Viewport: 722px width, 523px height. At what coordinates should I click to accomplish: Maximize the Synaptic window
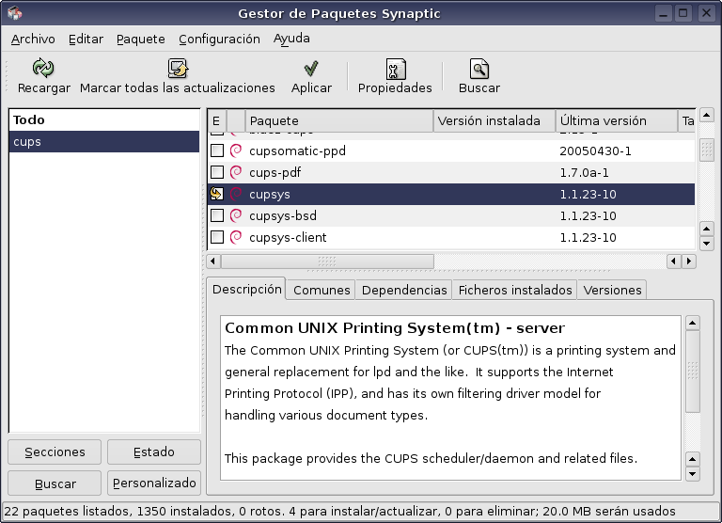683,13
